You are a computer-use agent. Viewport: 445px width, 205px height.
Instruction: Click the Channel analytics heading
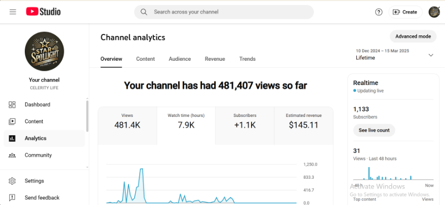pyautogui.click(x=133, y=37)
